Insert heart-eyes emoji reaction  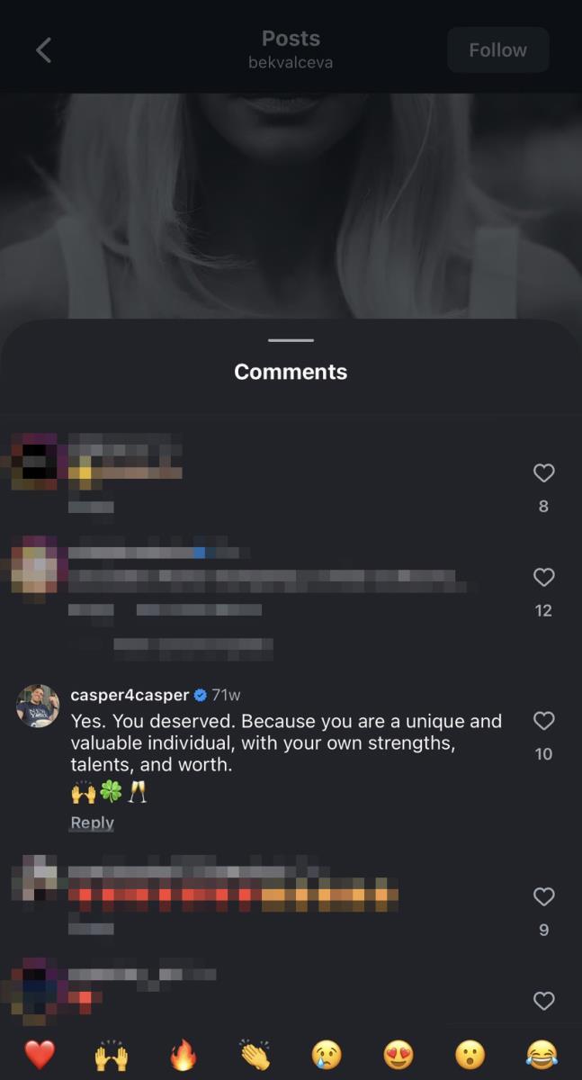[398, 1054]
